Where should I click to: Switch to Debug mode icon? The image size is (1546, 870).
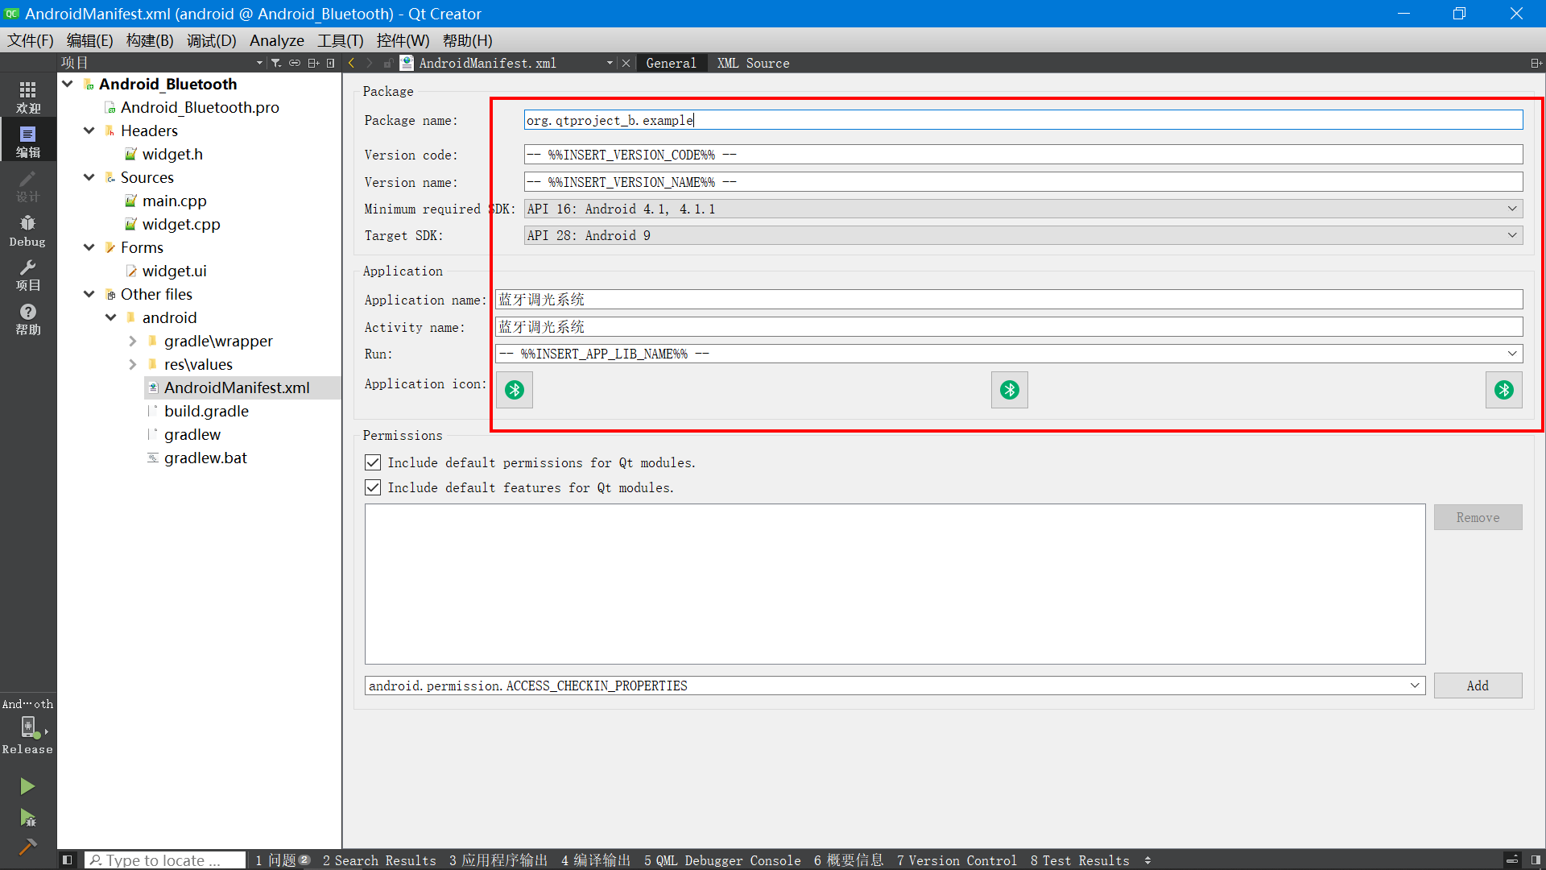pyautogui.click(x=27, y=230)
